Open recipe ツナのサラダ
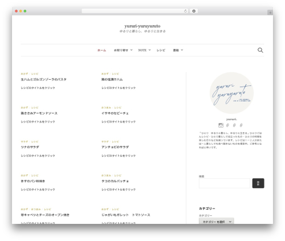The height and width of the screenshot is (241, 285). click(30, 147)
